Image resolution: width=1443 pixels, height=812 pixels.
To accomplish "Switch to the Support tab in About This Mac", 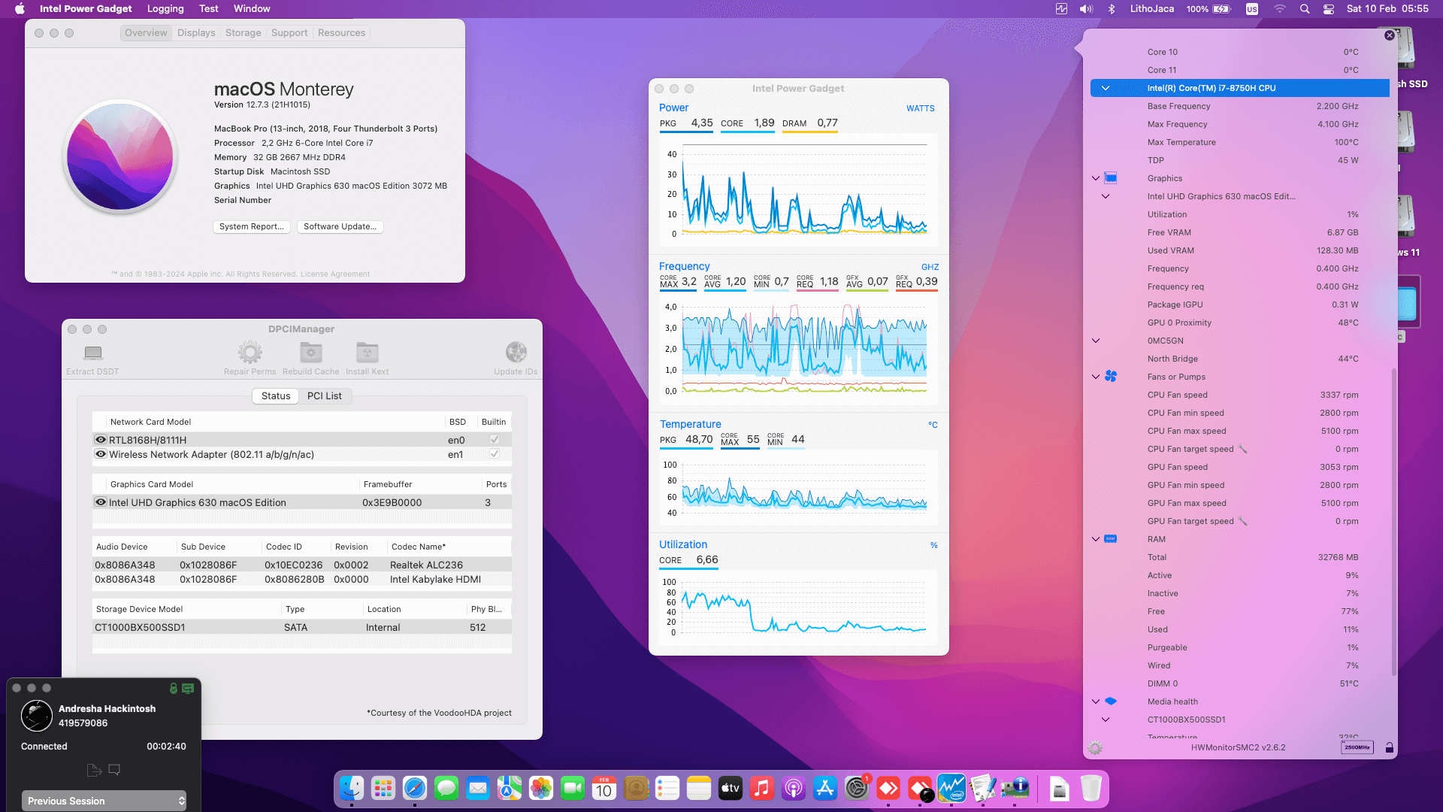I will tap(289, 33).
